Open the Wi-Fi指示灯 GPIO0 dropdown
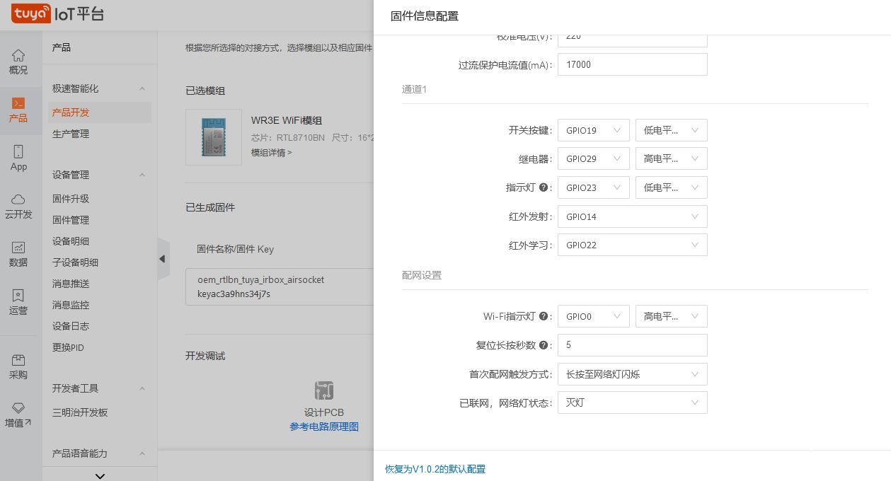The height and width of the screenshot is (481, 891). (593, 316)
